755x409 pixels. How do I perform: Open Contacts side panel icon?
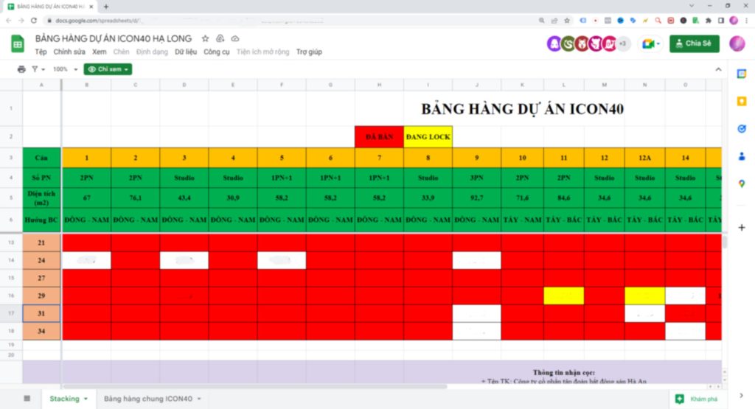(x=742, y=156)
